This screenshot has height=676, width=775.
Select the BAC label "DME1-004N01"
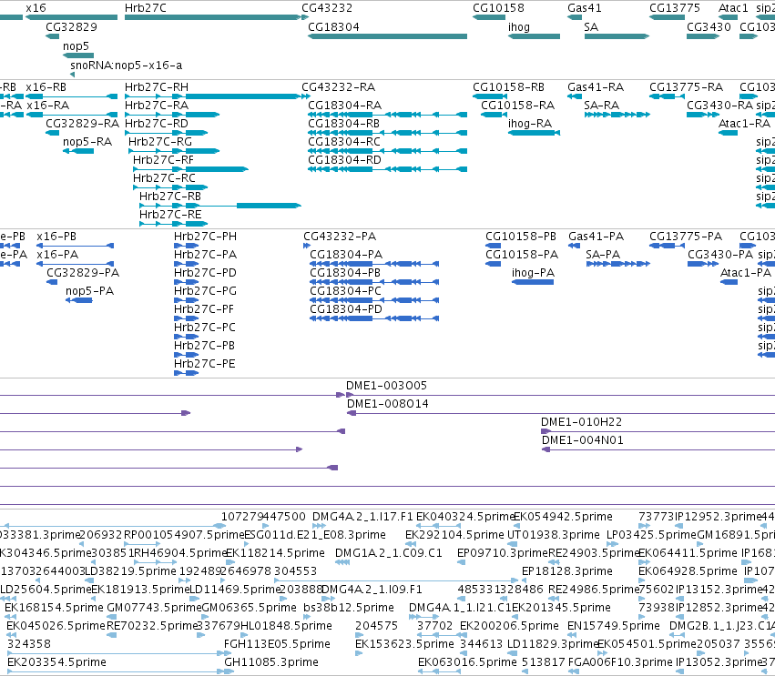tap(583, 440)
